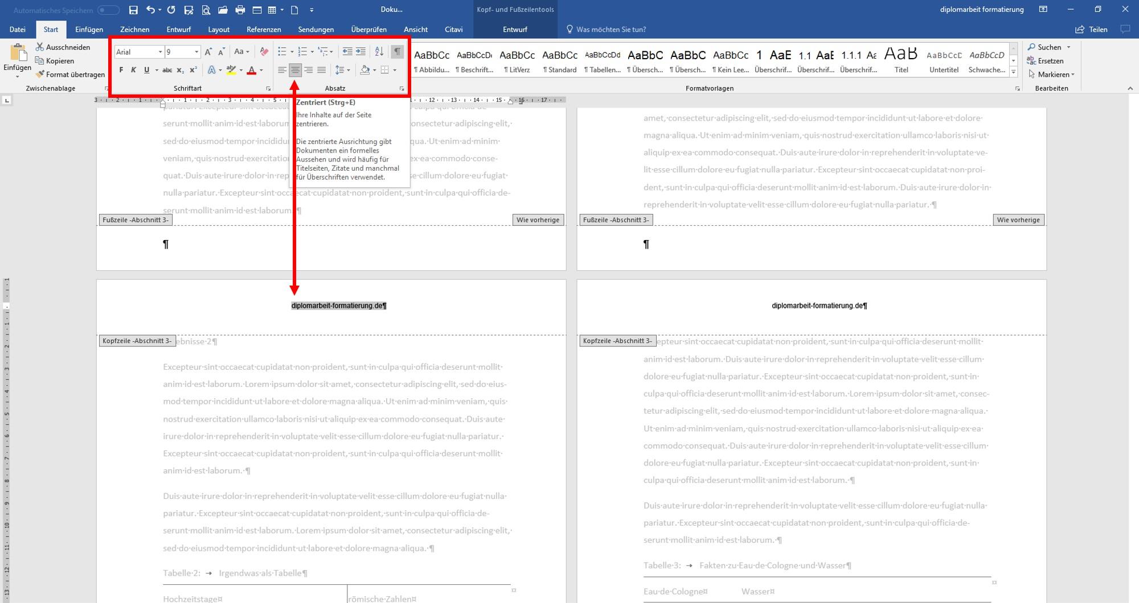Justify the text (Blocksatz)
This screenshot has height=603, width=1139.
tap(321, 70)
